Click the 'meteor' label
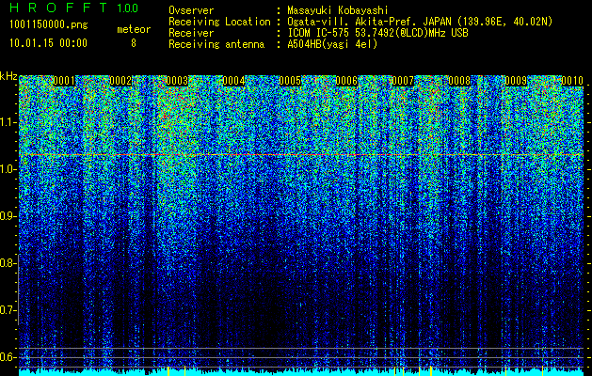Image resolution: width=592 pixels, height=376 pixels. pos(134,29)
